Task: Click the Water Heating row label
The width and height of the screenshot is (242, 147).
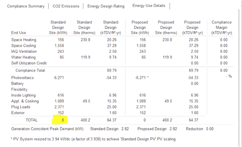Action: coord(23,57)
